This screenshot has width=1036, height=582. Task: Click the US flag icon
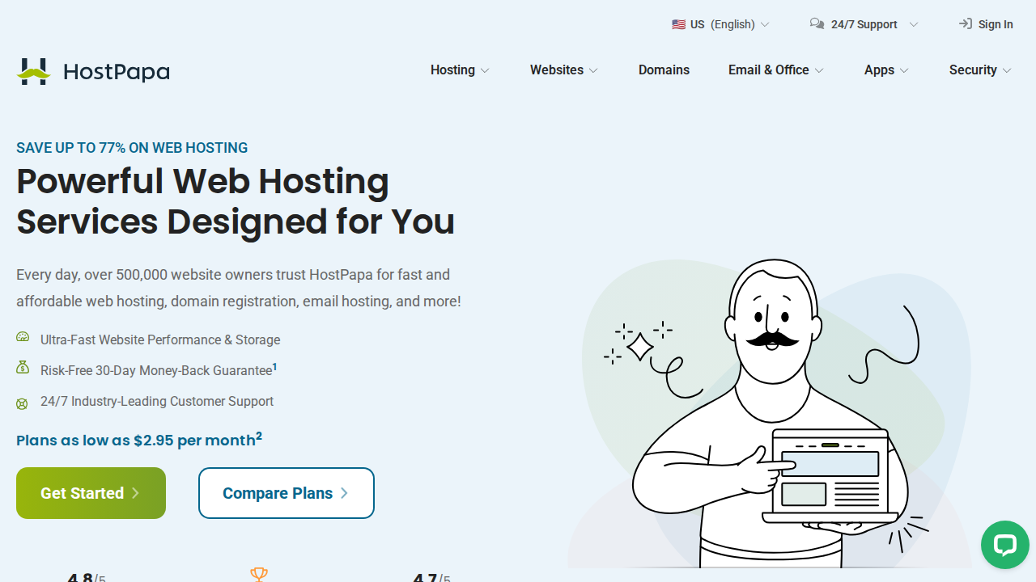click(678, 24)
